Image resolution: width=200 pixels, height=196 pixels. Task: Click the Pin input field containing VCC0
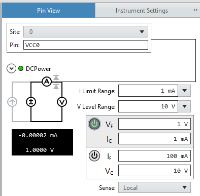(x=86, y=45)
